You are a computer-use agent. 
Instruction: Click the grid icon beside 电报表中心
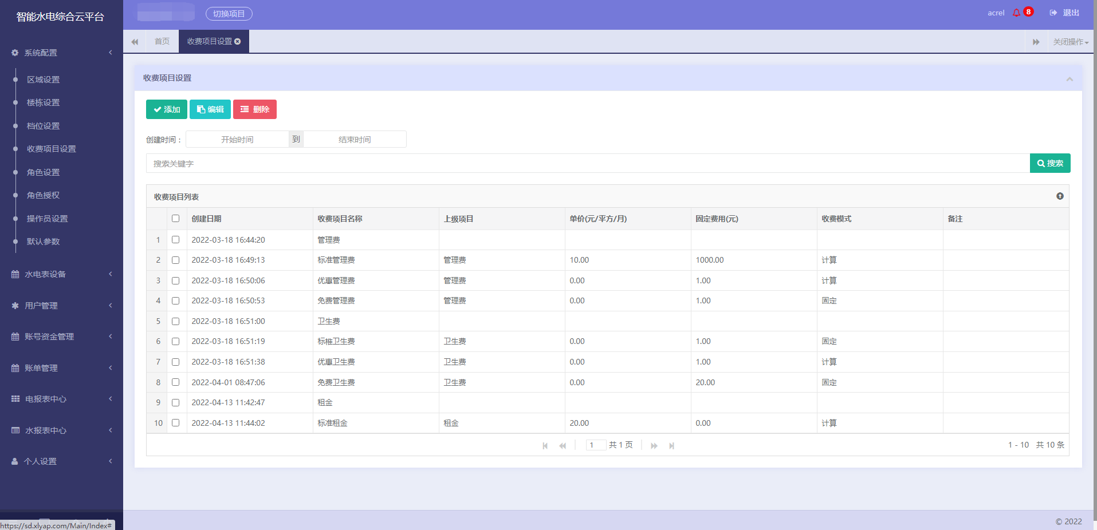(x=15, y=399)
